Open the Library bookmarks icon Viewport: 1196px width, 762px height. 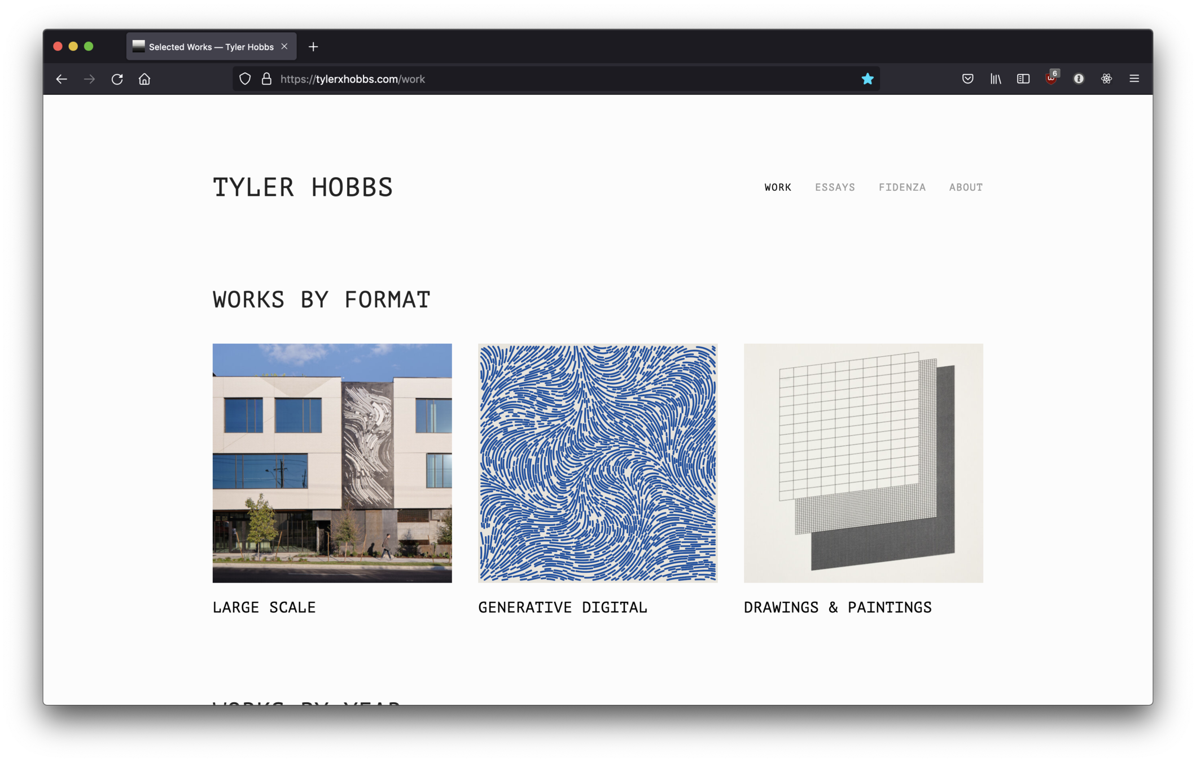(995, 79)
